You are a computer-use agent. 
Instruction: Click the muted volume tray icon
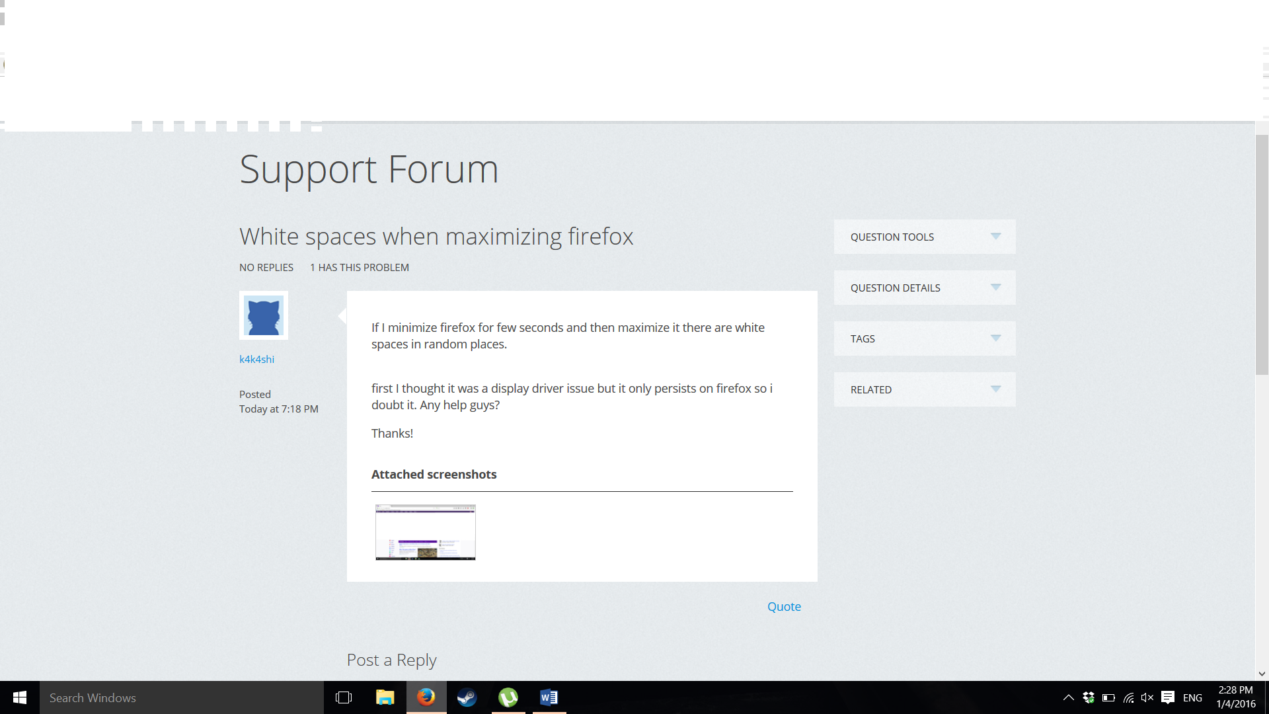[1147, 697]
